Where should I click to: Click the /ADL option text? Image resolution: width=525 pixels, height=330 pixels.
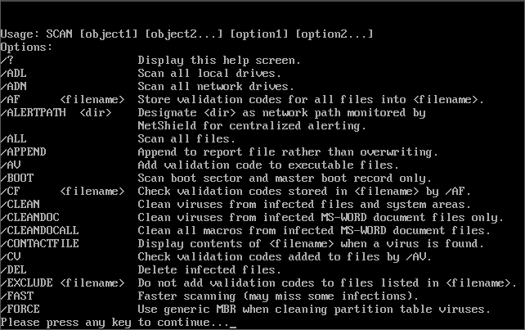[x=14, y=74]
